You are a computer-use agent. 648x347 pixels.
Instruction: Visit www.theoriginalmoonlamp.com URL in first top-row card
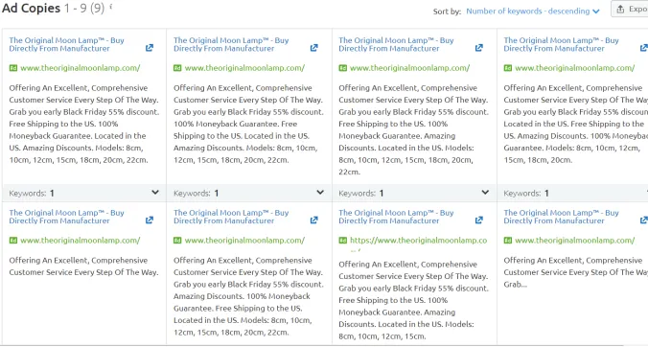pyautogui.click(x=81, y=68)
